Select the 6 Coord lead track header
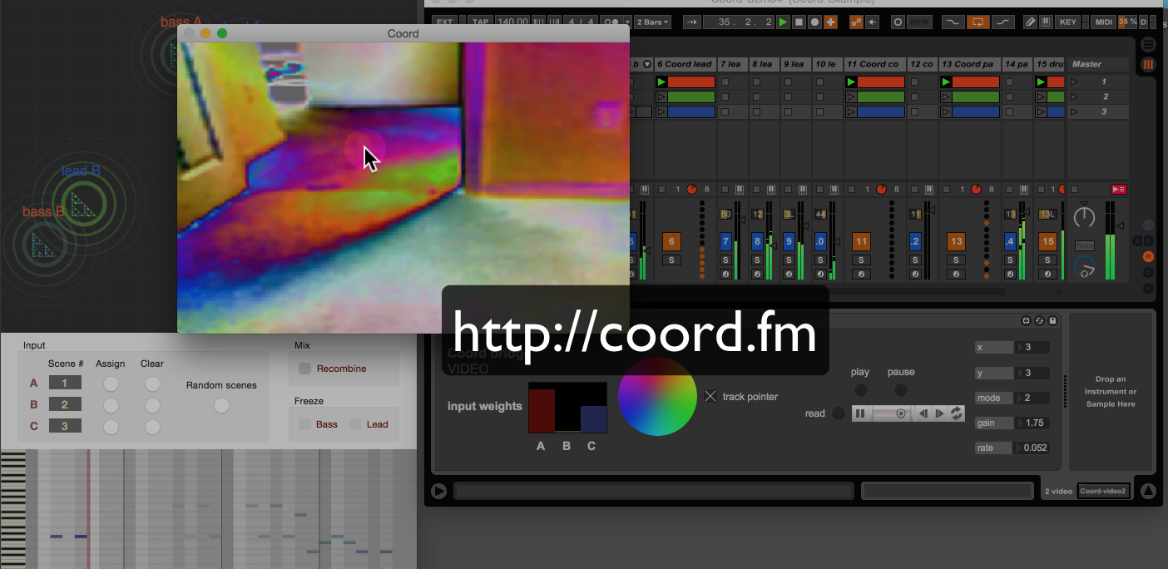The width and height of the screenshot is (1168, 569). [x=685, y=64]
